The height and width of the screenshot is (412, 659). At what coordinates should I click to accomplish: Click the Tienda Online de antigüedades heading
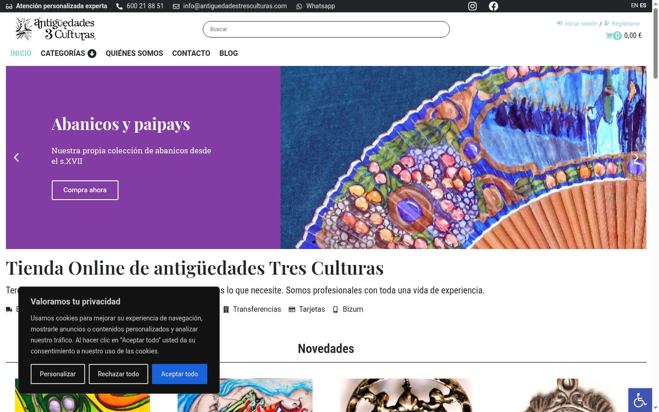coord(195,268)
